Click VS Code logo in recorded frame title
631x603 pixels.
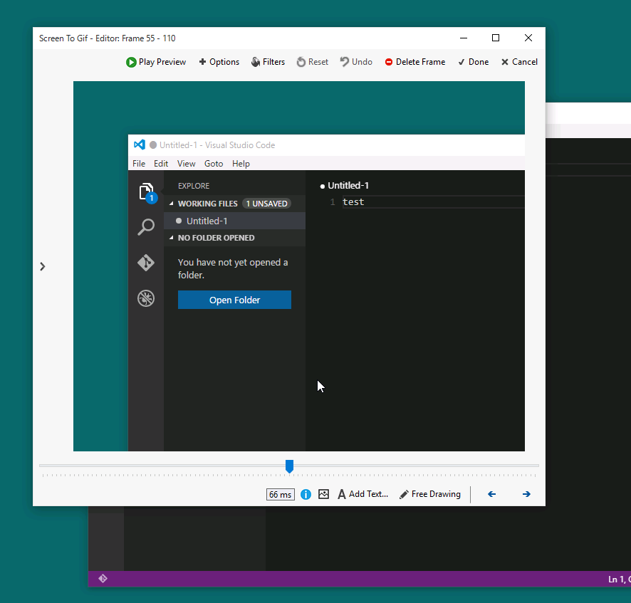pos(140,145)
